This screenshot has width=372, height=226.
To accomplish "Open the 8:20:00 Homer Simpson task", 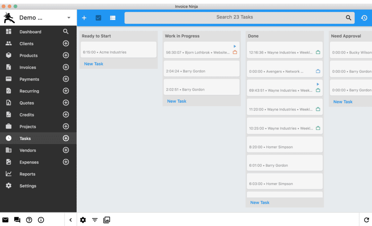I will 285,144.
